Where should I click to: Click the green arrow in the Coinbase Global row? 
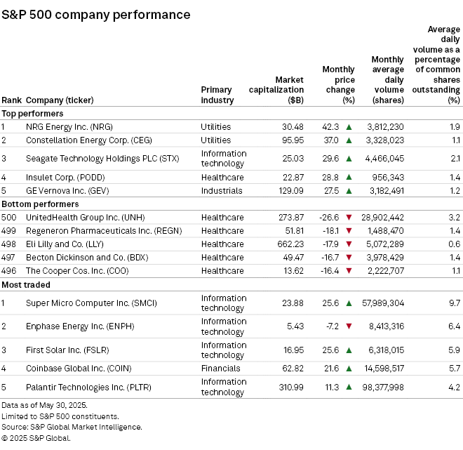pos(348,368)
